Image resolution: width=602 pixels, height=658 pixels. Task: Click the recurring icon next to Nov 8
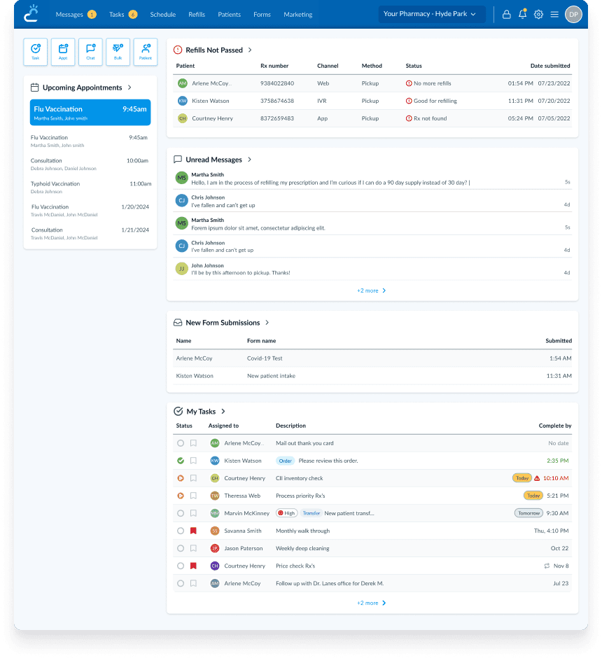pyautogui.click(x=547, y=566)
